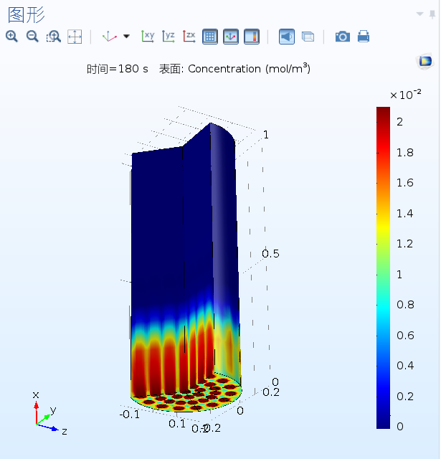Click the plot window icon at right edge

tap(425, 61)
